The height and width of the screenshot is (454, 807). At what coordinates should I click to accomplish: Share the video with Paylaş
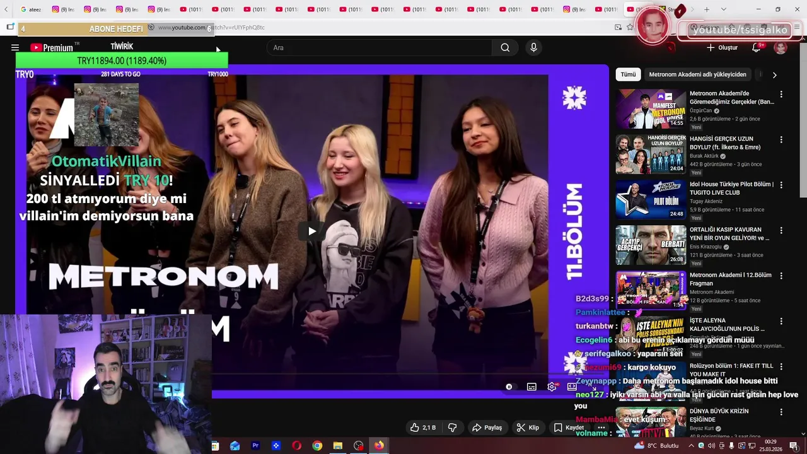[x=487, y=428]
